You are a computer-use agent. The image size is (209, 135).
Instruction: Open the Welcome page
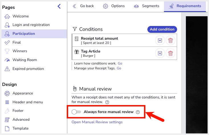(x=21, y=16)
